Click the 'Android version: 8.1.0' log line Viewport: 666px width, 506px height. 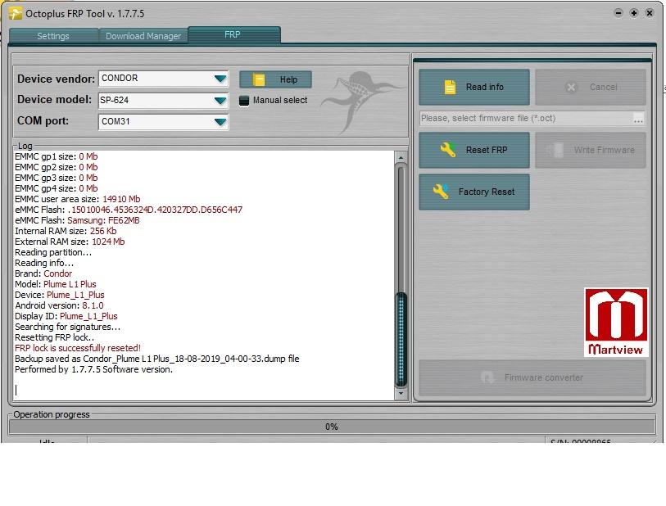59,305
